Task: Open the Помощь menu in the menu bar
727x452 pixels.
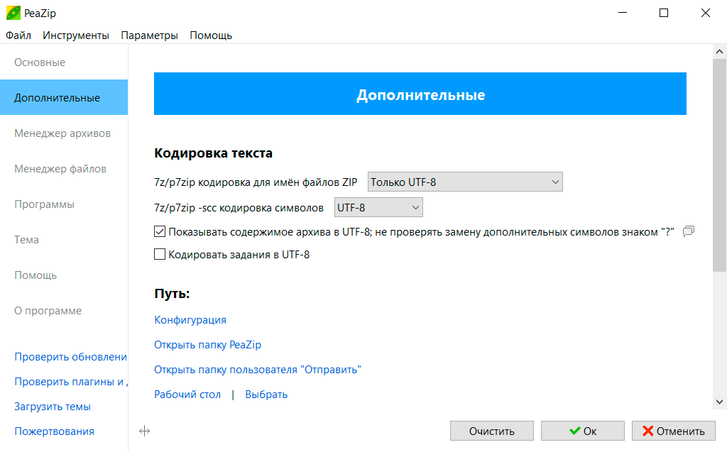Action: tap(211, 35)
